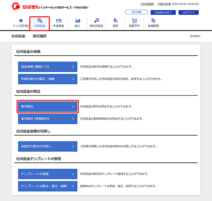212x201 pixels.
Task: Click the screen ID GTOP01
Action: pos(195,36)
